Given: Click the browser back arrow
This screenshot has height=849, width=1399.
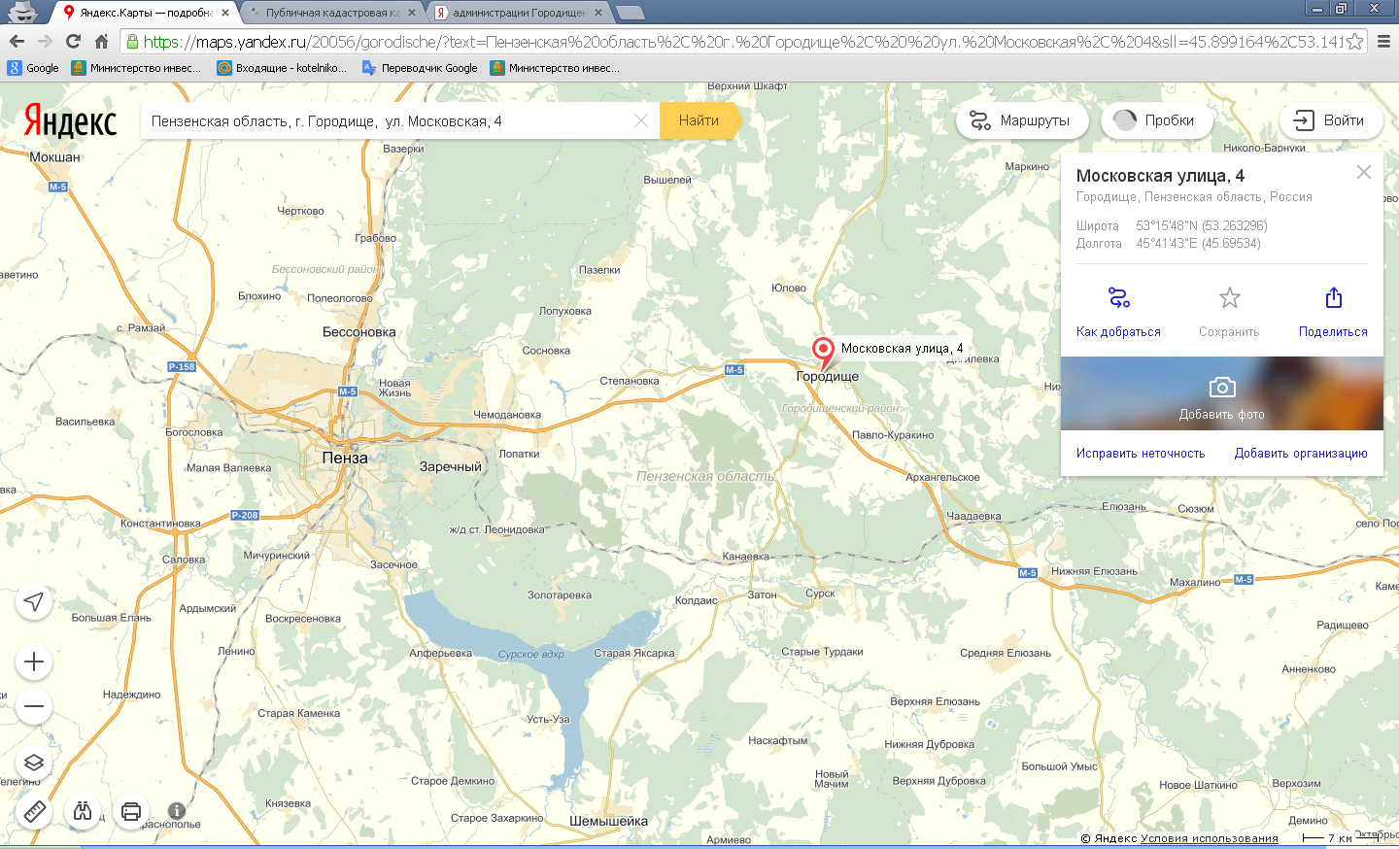Looking at the screenshot, I should tap(17, 42).
